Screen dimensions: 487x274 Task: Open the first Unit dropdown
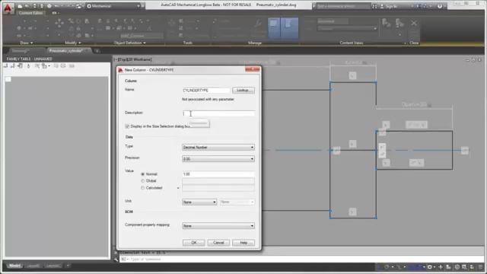199,202
